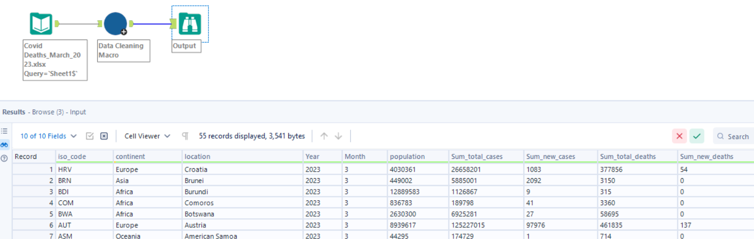This screenshot has width=754, height=239.
Task: Select the Browse binoculars tool
Action: tap(189, 23)
